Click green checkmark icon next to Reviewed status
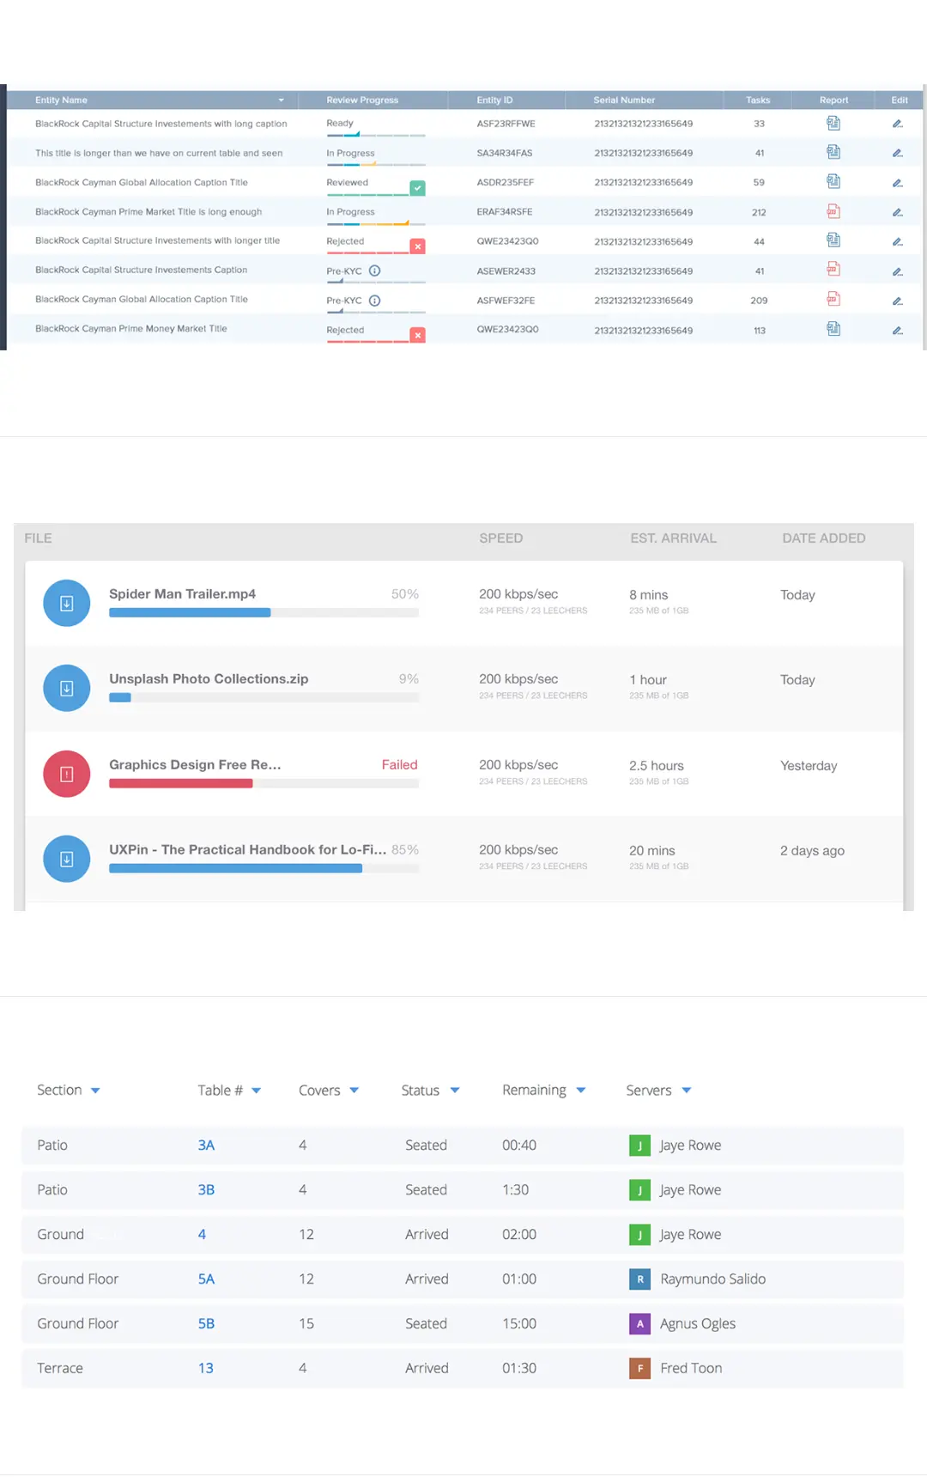The height and width of the screenshot is (1477, 927). (418, 188)
